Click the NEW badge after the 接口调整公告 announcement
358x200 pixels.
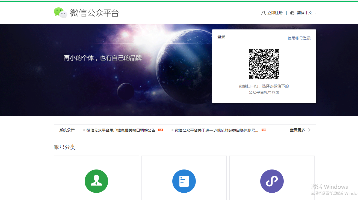point(160,130)
